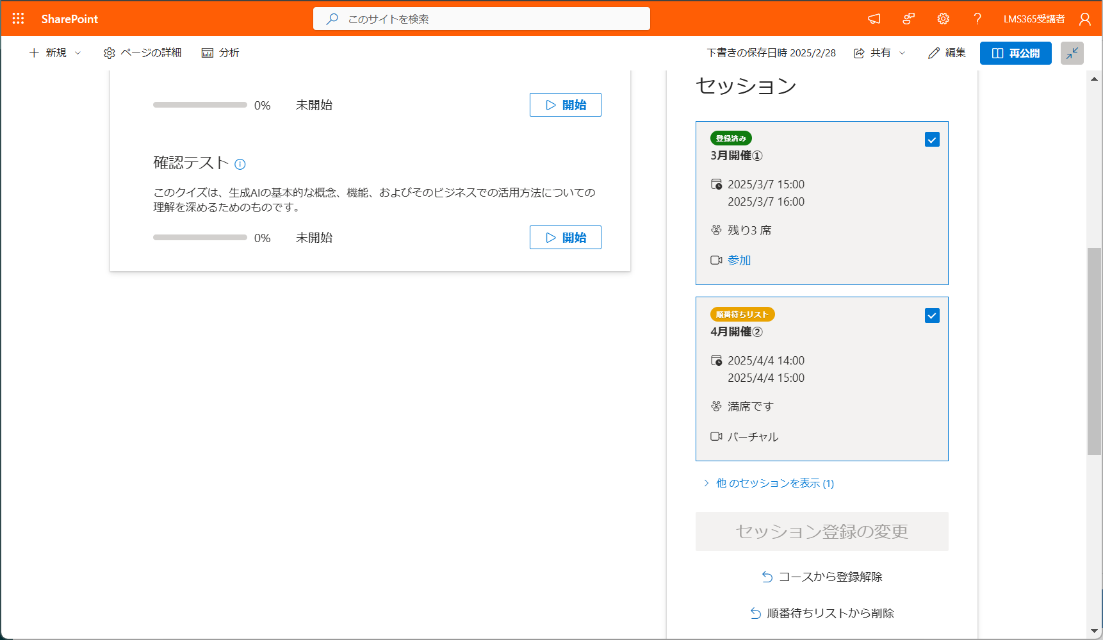Expand the 新規 dropdown chevron
1103x640 pixels.
(78, 53)
